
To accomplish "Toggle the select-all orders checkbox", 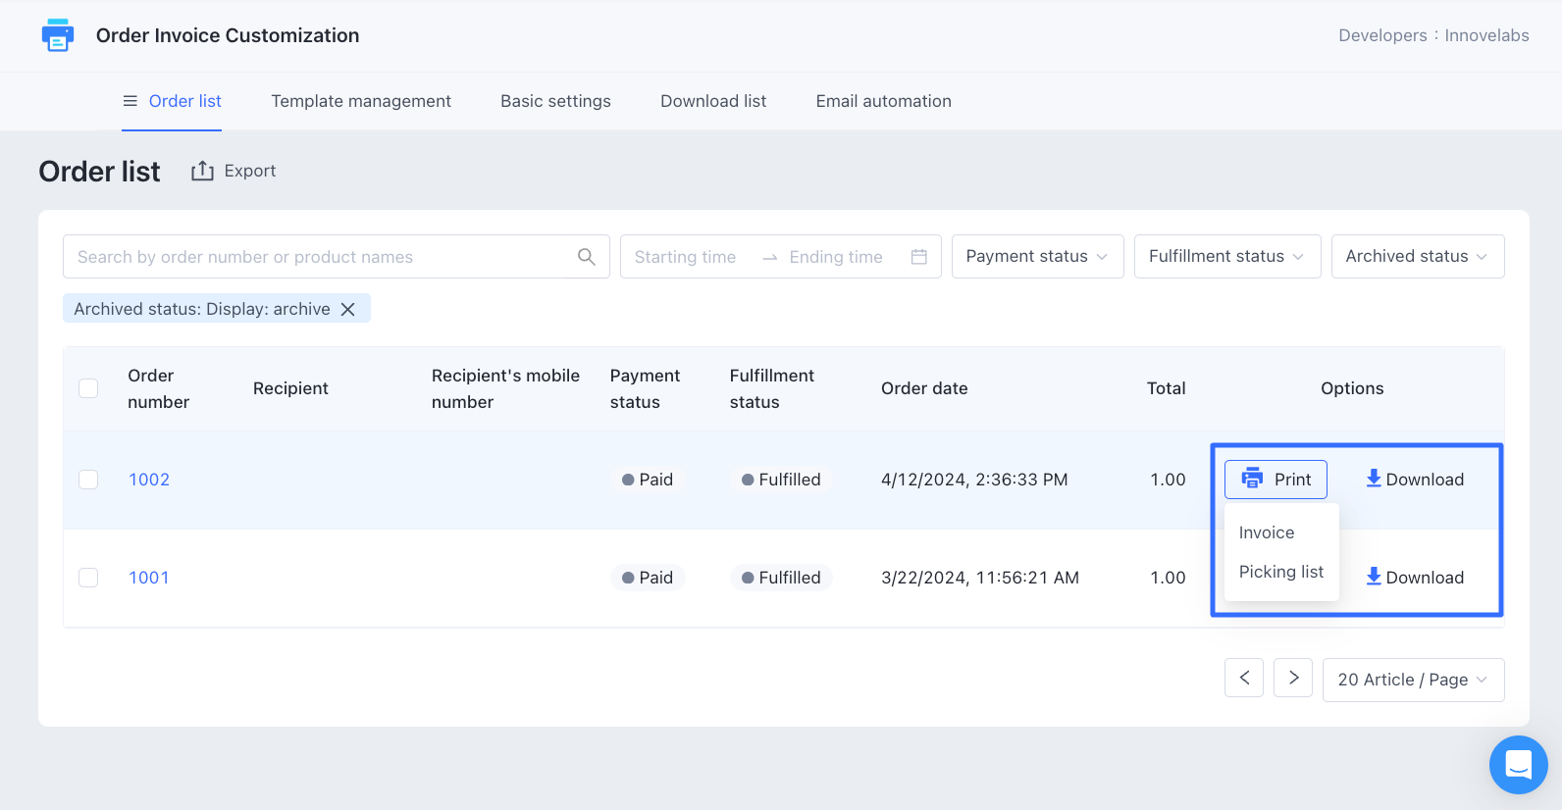I will [88, 388].
